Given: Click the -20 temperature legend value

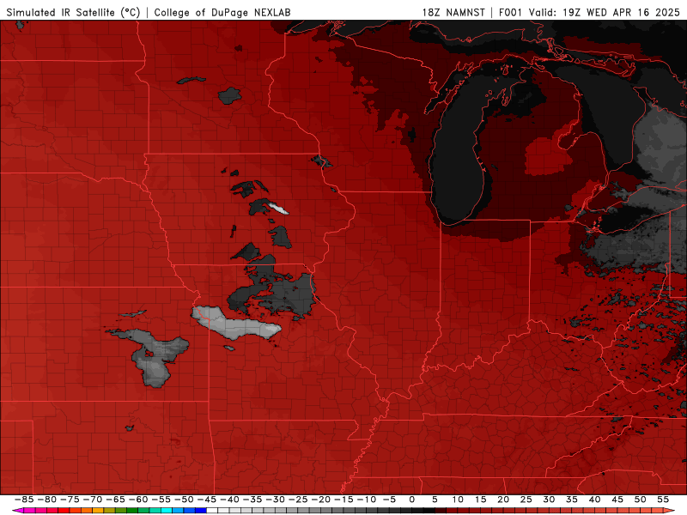Looking at the screenshot, I should (x=320, y=500).
